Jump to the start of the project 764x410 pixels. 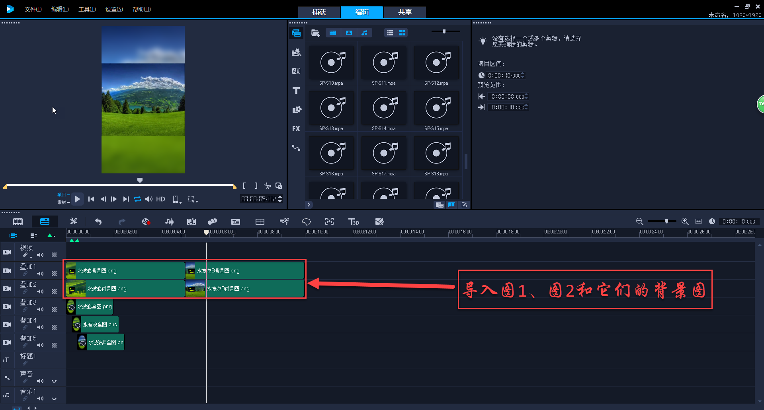click(x=91, y=199)
